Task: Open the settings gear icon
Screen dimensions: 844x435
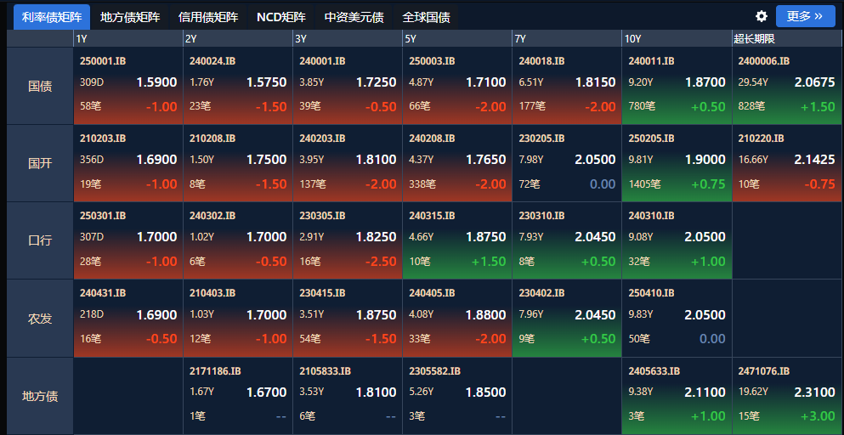Action: click(x=762, y=16)
